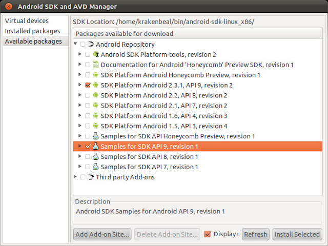
Task: Expand SDK Platform Honeycomb Preview arrow
Action: (80, 74)
